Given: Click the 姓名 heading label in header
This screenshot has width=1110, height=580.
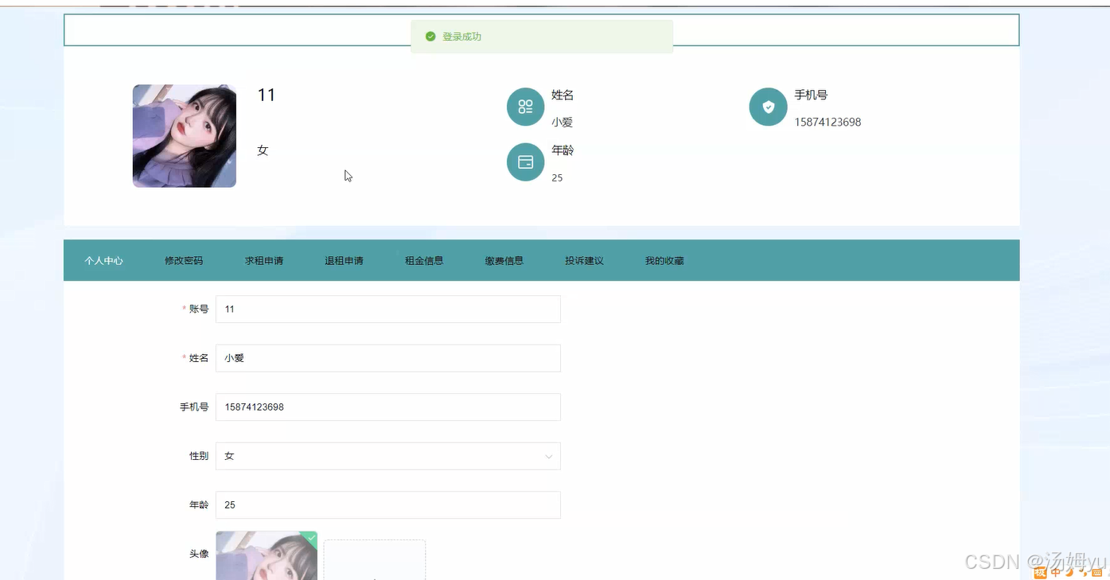Looking at the screenshot, I should [x=563, y=95].
